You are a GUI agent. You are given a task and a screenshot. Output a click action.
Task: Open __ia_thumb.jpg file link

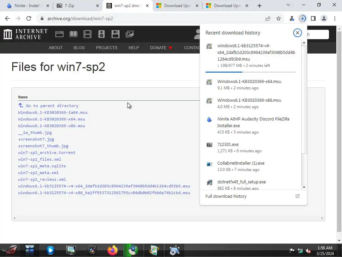(35, 133)
